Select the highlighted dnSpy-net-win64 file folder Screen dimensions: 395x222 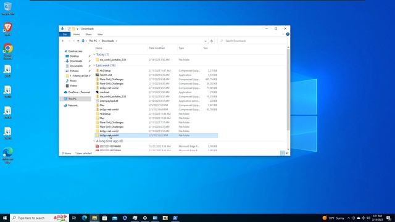[x=156, y=136]
